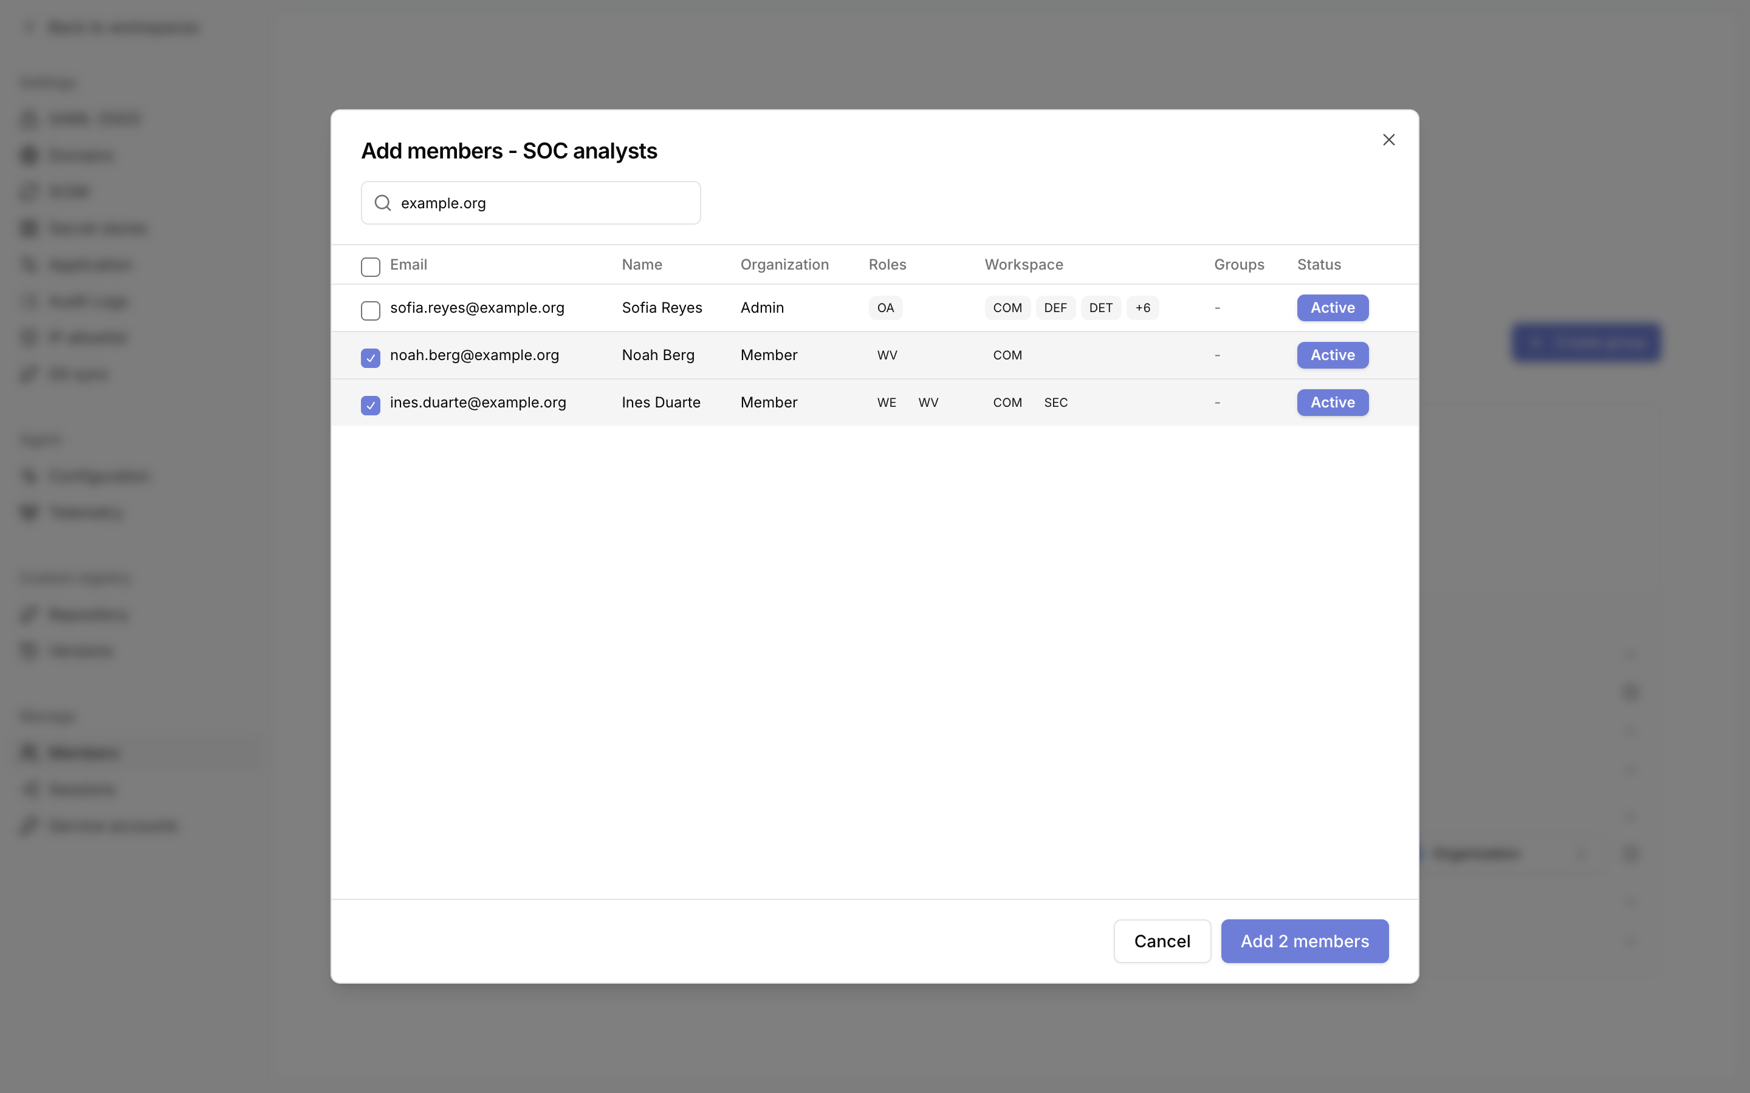Uncheck the ines.duarte@example.org checkbox

(x=370, y=405)
